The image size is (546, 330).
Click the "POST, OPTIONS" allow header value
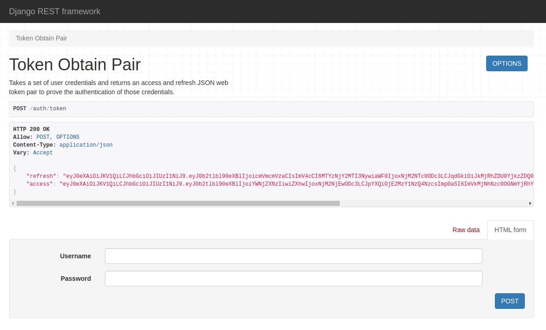[x=58, y=137]
